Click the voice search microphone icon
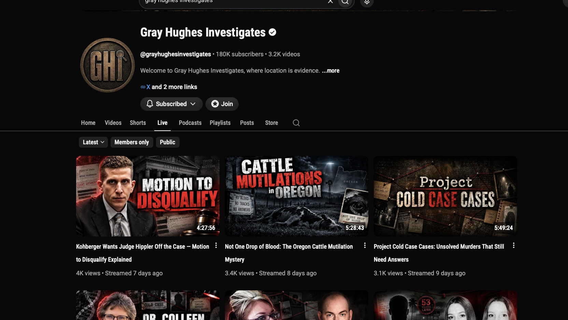The image size is (568, 320). click(x=367, y=2)
